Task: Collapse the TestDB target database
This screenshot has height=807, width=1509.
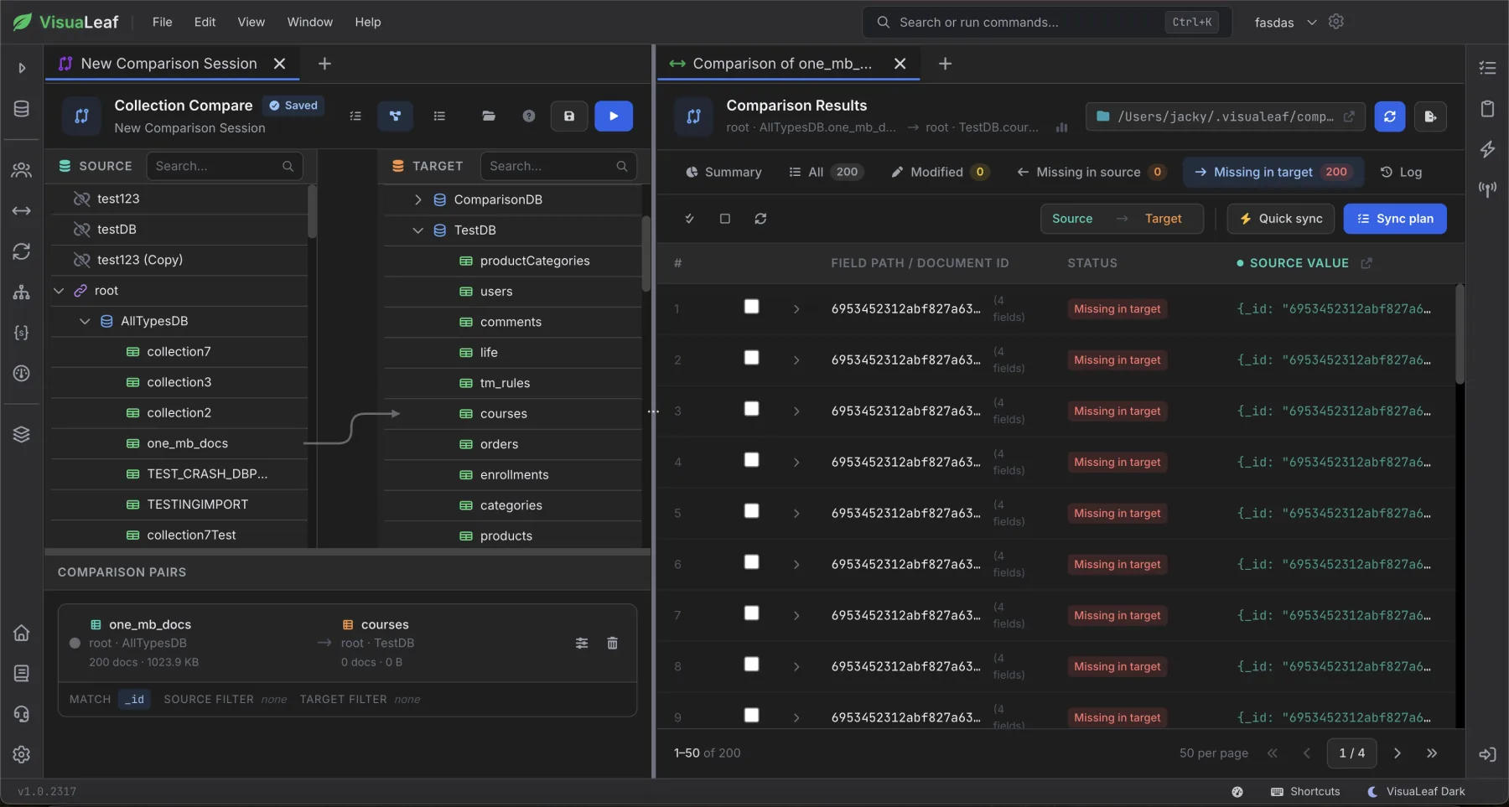Action: click(417, 230)
